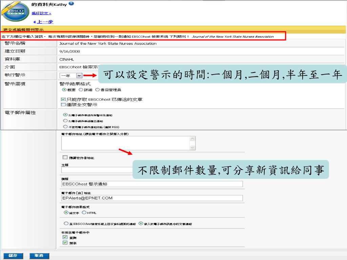Click the email text area scroll-down arrow
This screenshot has height=260, width=347.
click(x=192, y=148)
